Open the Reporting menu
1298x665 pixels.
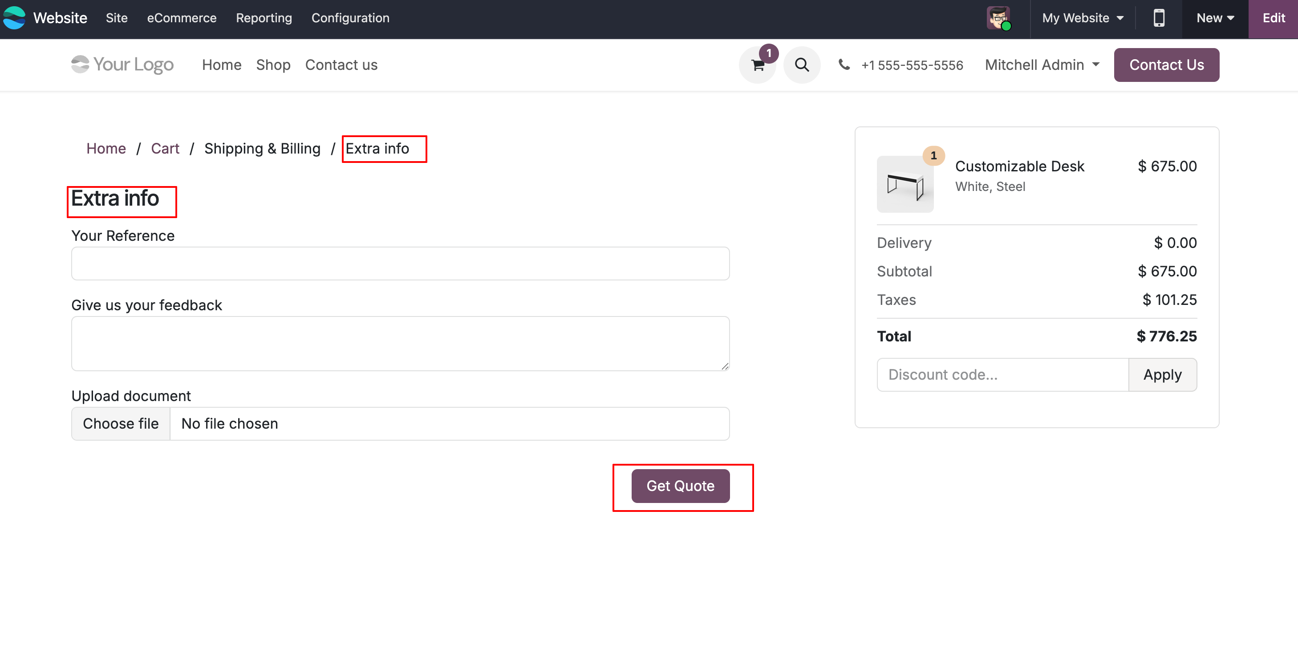click(264, 18)
